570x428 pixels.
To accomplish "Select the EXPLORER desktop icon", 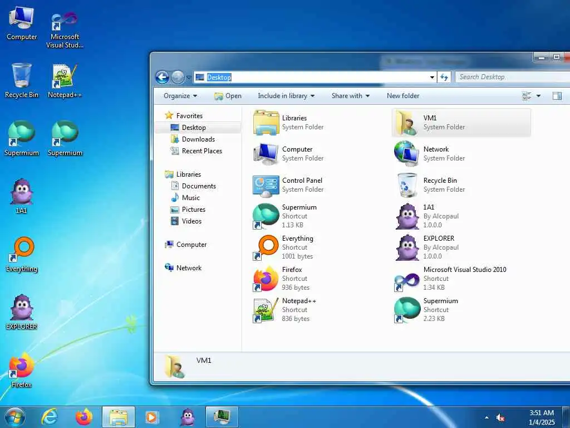I will [22, 312].
